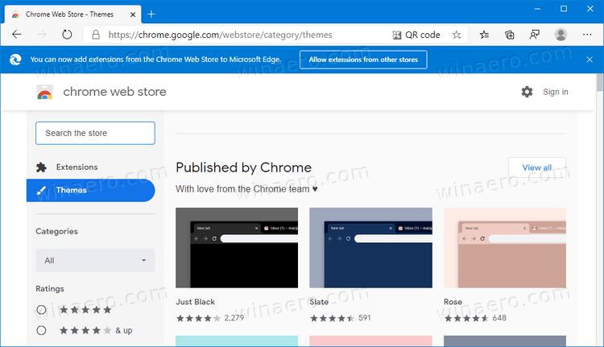Open the Slate theme thumbnail
This screenshot has height=347, width=604.
coord(370,248)
